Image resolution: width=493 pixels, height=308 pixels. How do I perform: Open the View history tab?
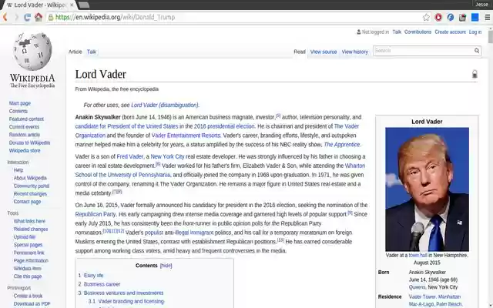[x=354, y=52]
